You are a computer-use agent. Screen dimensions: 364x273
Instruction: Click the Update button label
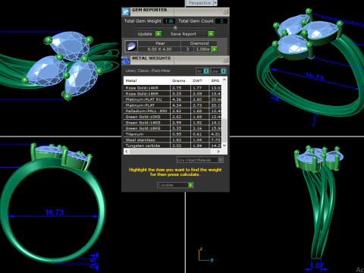145,34
